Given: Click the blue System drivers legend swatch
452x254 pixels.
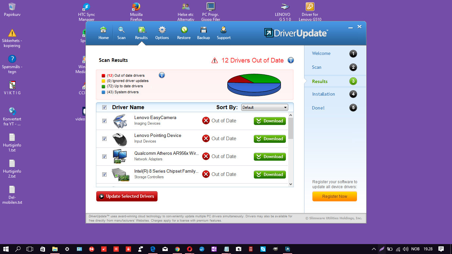Looking at the screenshot, I should tap(104, 92).
